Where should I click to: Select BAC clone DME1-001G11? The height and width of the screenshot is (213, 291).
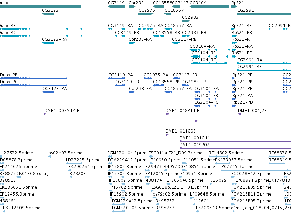click(195, 138)
